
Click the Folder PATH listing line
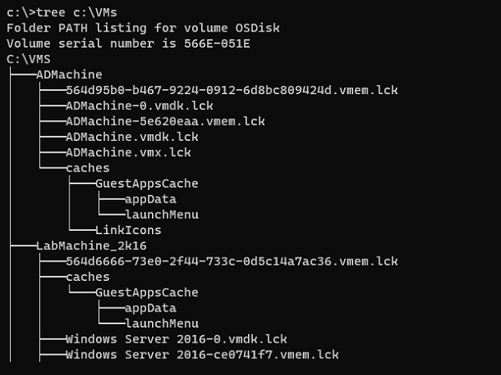pos(143,27)
